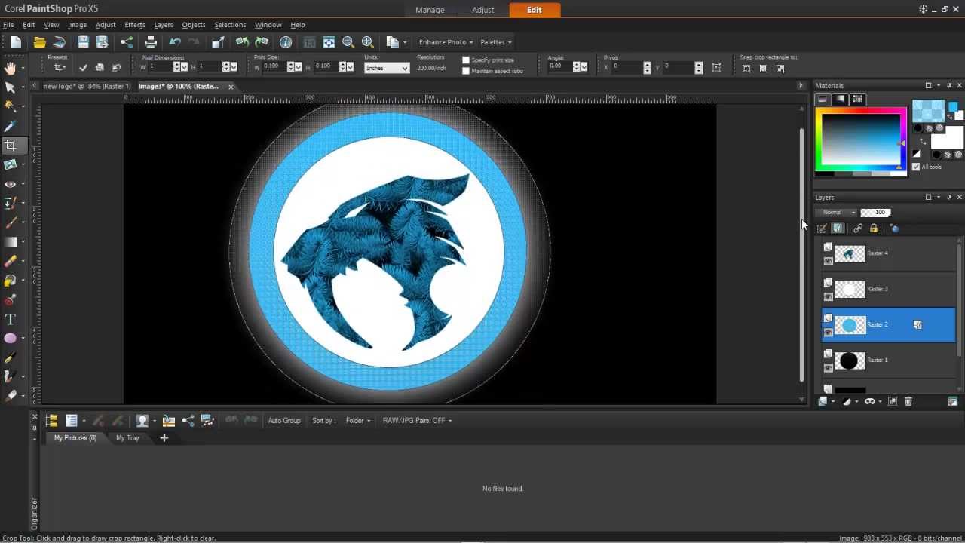Zoom in with the magnifier plus icon
This screenshot has width=965, height=543.
(x=368, y=42)
